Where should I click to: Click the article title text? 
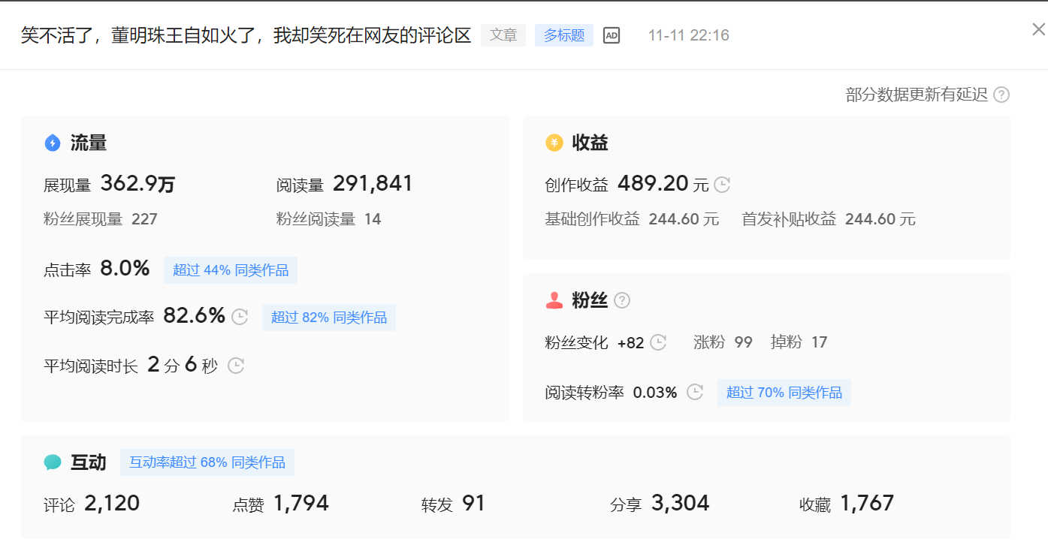click(246, 35)
